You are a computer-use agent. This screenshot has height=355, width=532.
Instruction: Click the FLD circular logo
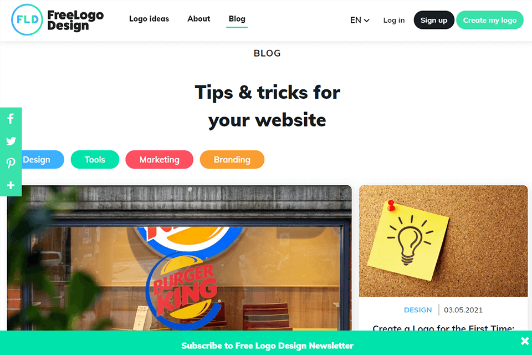27,20
